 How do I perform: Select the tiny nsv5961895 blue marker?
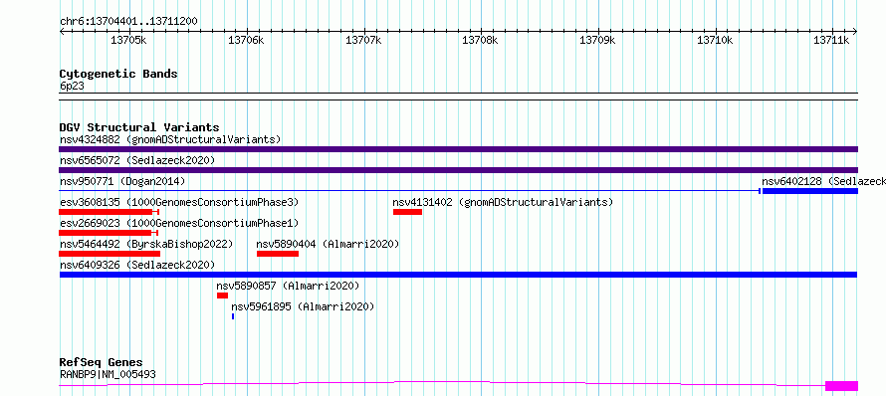tap(233, 316)
